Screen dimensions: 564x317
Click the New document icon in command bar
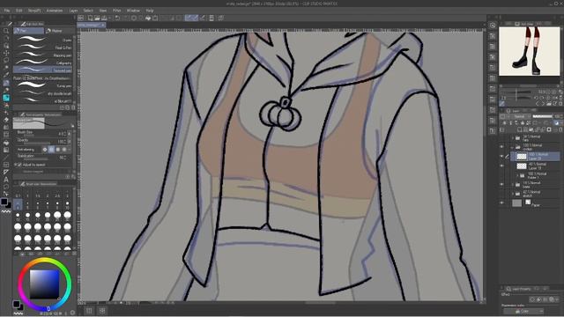click(90, 18)
